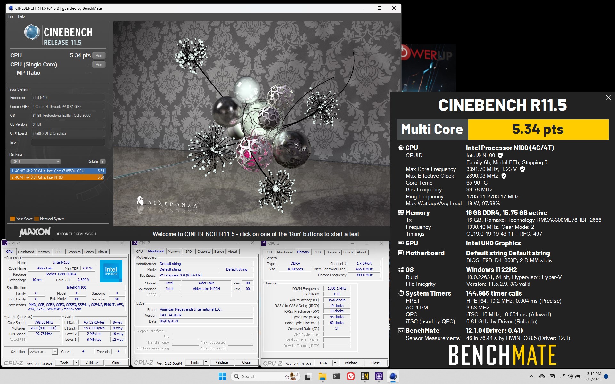Viewport: 615px width, 384px height.
Task: Open File Explorer from the taskbar
Action: [322, 376]
